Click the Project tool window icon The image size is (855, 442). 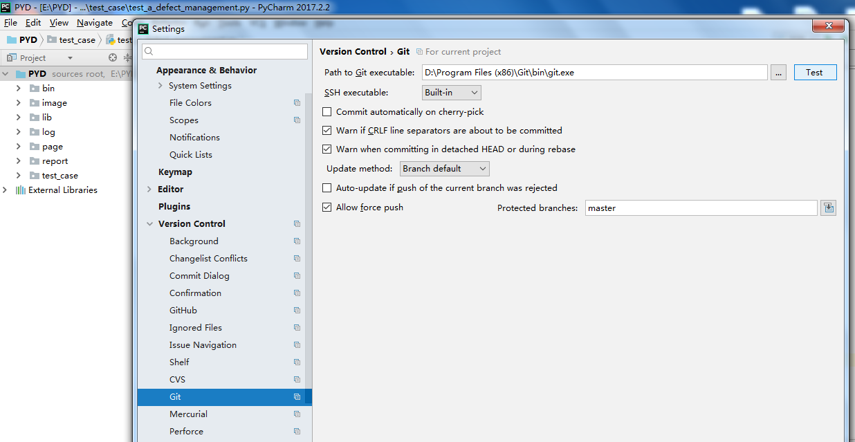click(x=11, y=57)
